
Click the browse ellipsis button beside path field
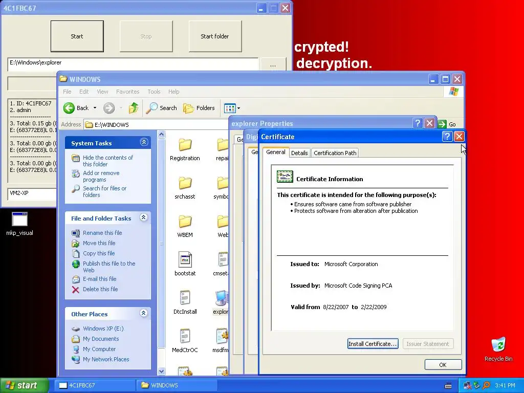(x=273, y=64)
